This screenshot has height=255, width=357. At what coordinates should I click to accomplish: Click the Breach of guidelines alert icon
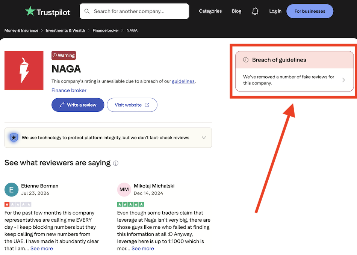(246, 60)
